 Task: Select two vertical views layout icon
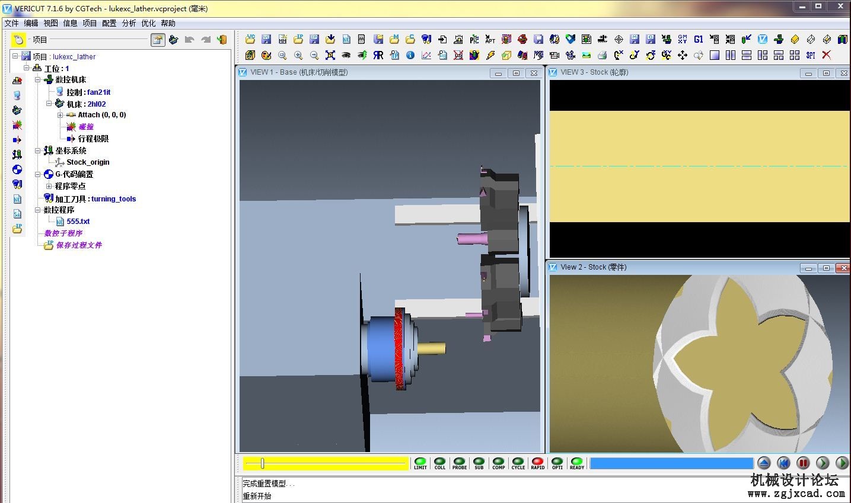tap(731, 55)
